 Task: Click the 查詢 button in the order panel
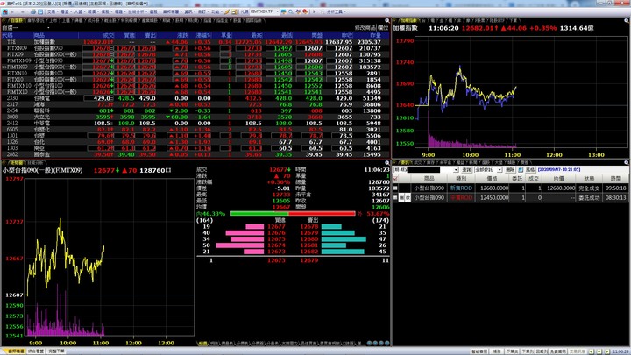point(466,170)
